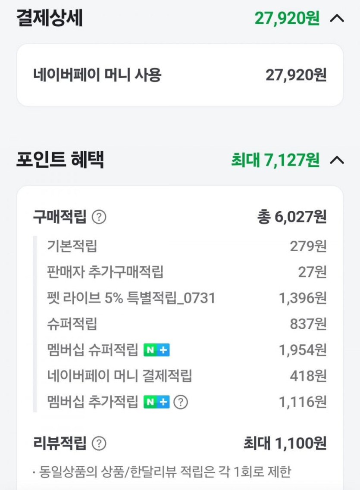Select 펫 라이브 5% 특별적립_0731 entry

(x=131, y=298)
